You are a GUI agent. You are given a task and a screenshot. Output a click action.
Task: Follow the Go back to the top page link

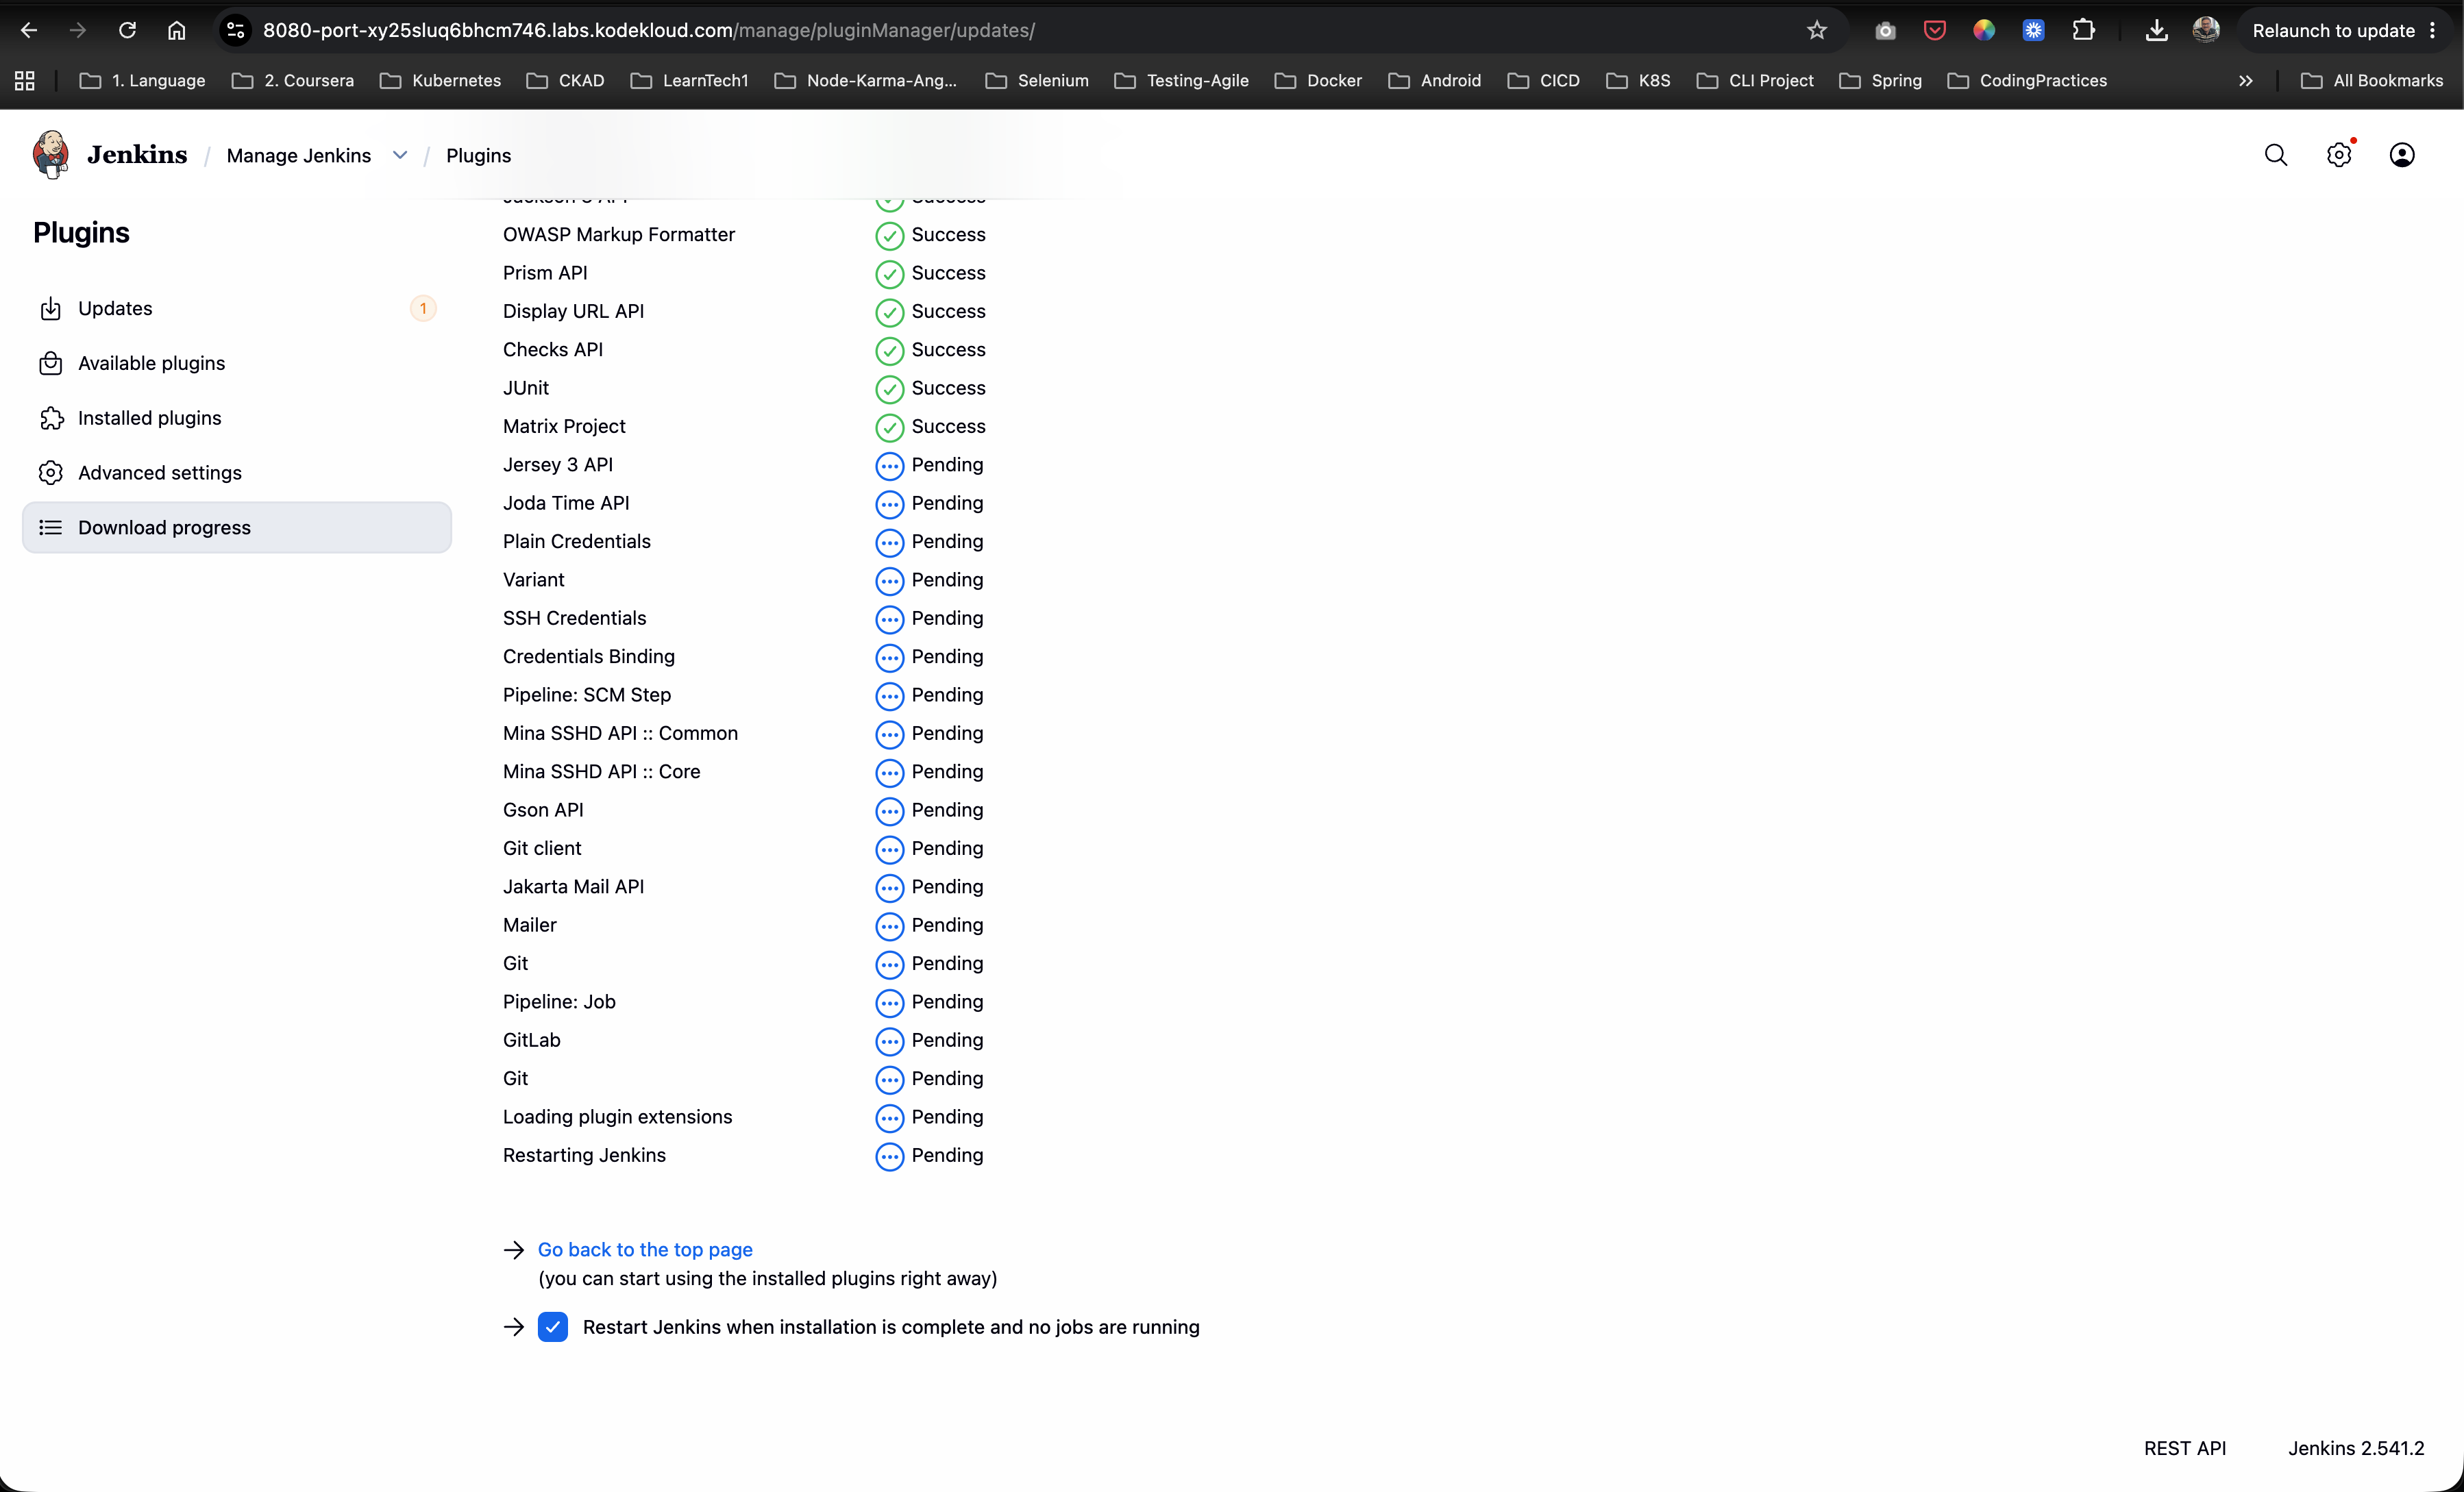[645, 1249]
